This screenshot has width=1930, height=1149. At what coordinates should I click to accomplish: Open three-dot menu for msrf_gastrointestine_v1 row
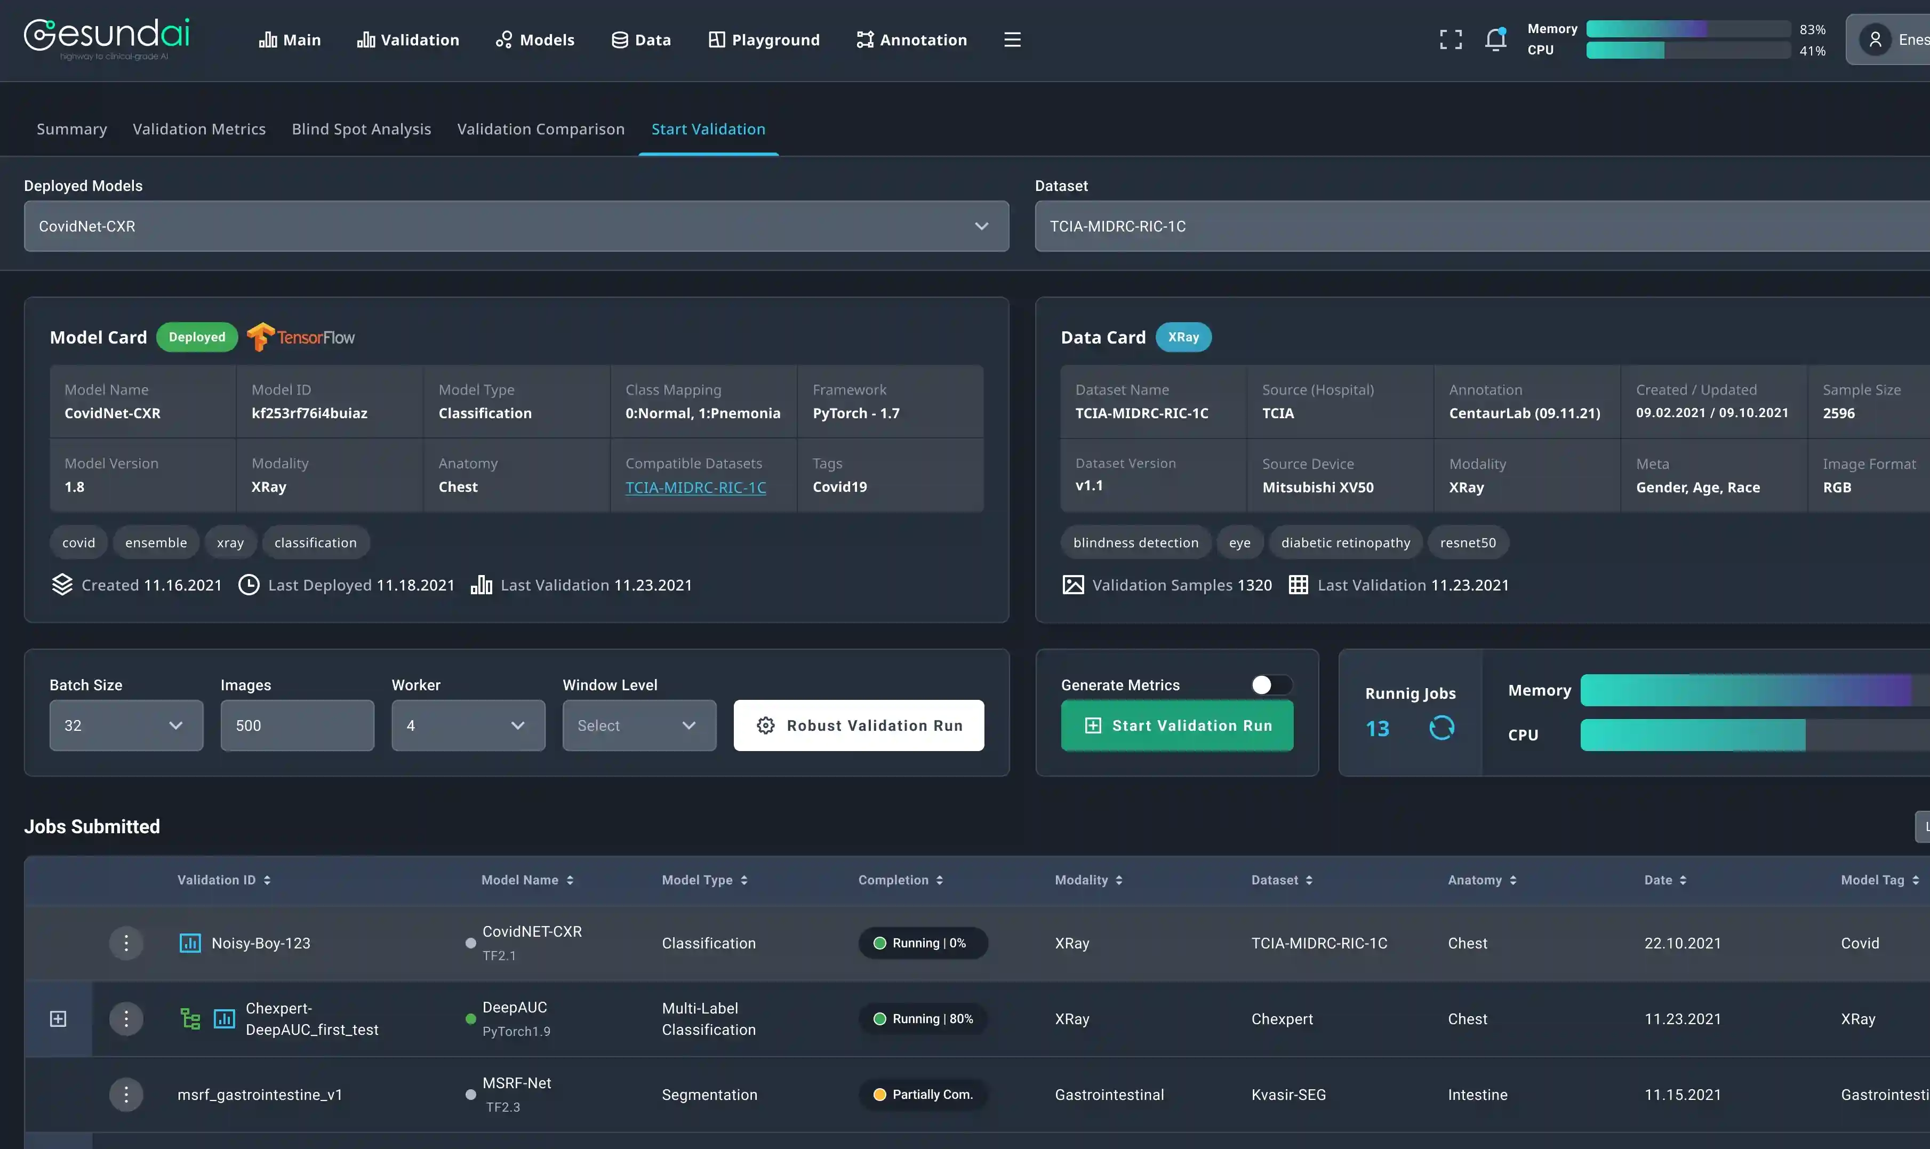126,1094
